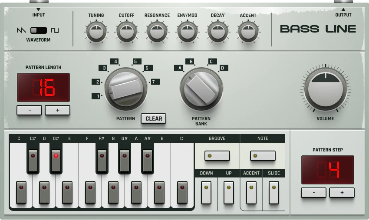This screenshot has width=369, height=220.
Task: Increase pattern length with plus button
Action: point(57,110)
